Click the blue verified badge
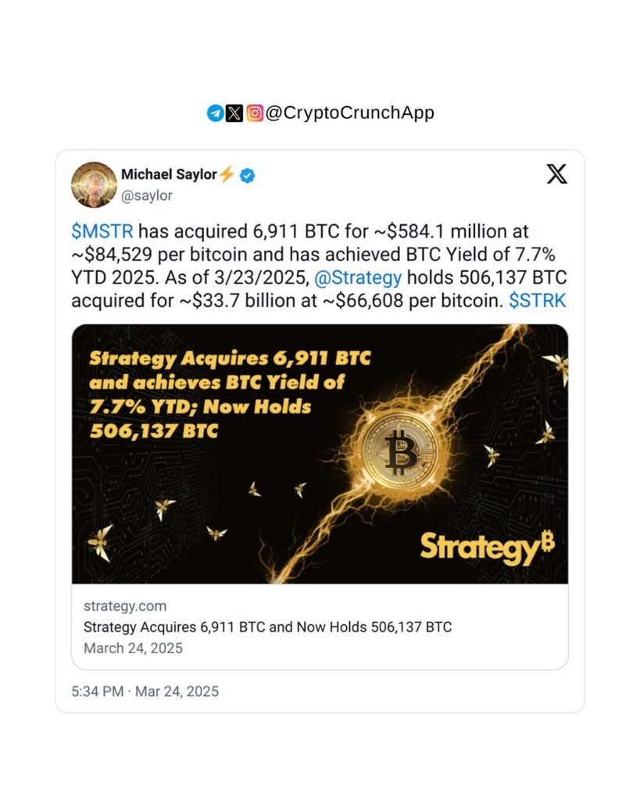The height and width of the screenshot is (800, 640). [247, 175]
